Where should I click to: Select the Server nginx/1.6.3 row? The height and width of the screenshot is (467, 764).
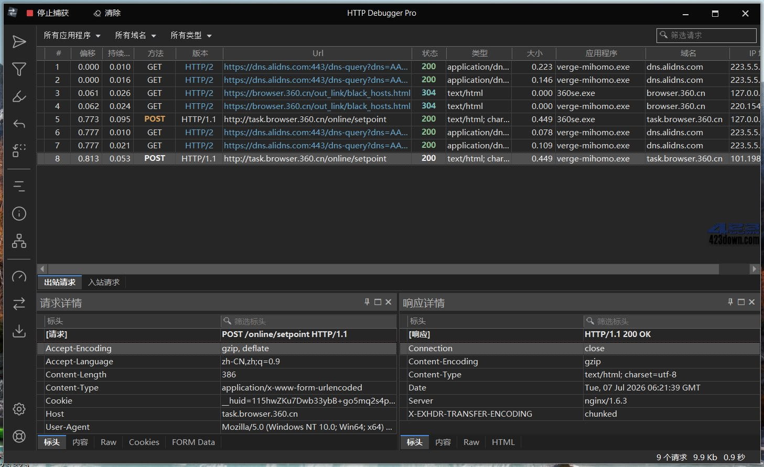580,401
